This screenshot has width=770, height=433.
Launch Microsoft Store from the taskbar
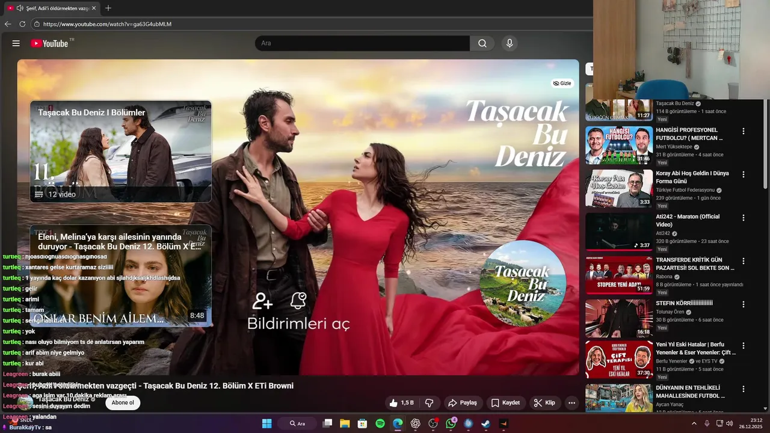(362, 423)
